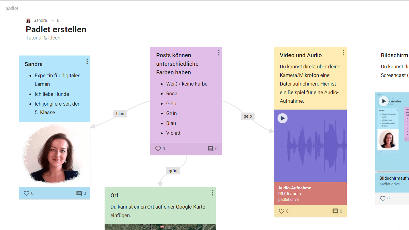409x230 pixels.
Task: Click 'Weiß / keine Farbe' list item
Action: click(187, 84)
